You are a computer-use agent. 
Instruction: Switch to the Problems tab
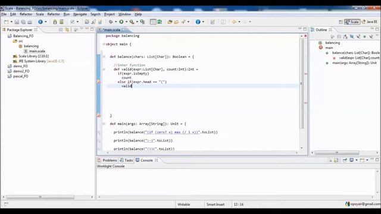point(107,160)
